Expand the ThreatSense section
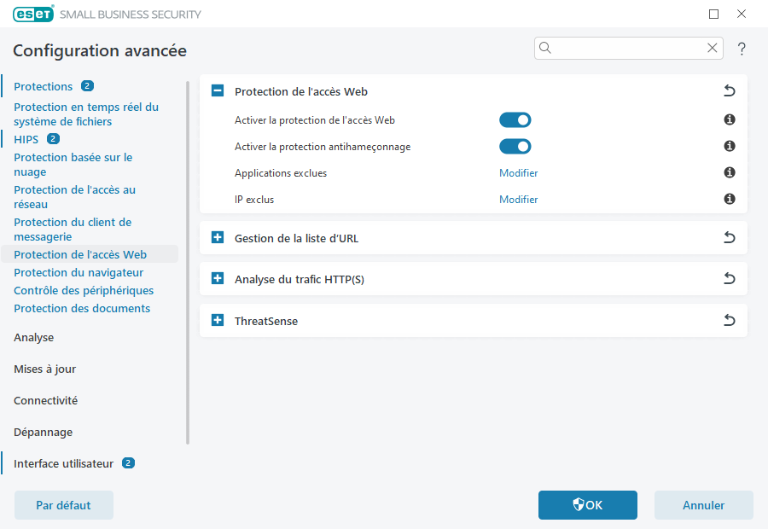 [x=218, y=321]
